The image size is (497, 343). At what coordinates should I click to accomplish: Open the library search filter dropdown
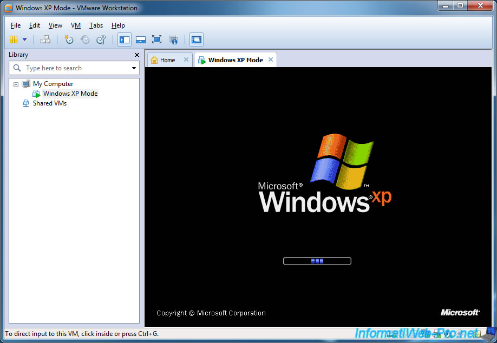pyautogui.click(x=134, y=68)
